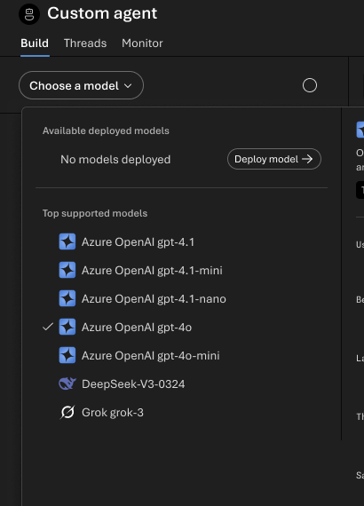Viewport: 364px width, 506px height.
Task: Open the Choose a model dropdown
Action: pyautogui.click(x=82, y=85)
